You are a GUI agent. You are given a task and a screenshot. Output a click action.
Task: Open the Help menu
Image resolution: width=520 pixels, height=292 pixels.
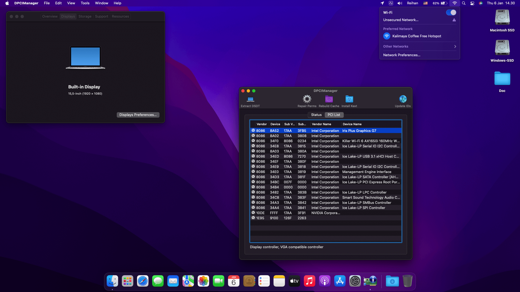coord(118,3)
